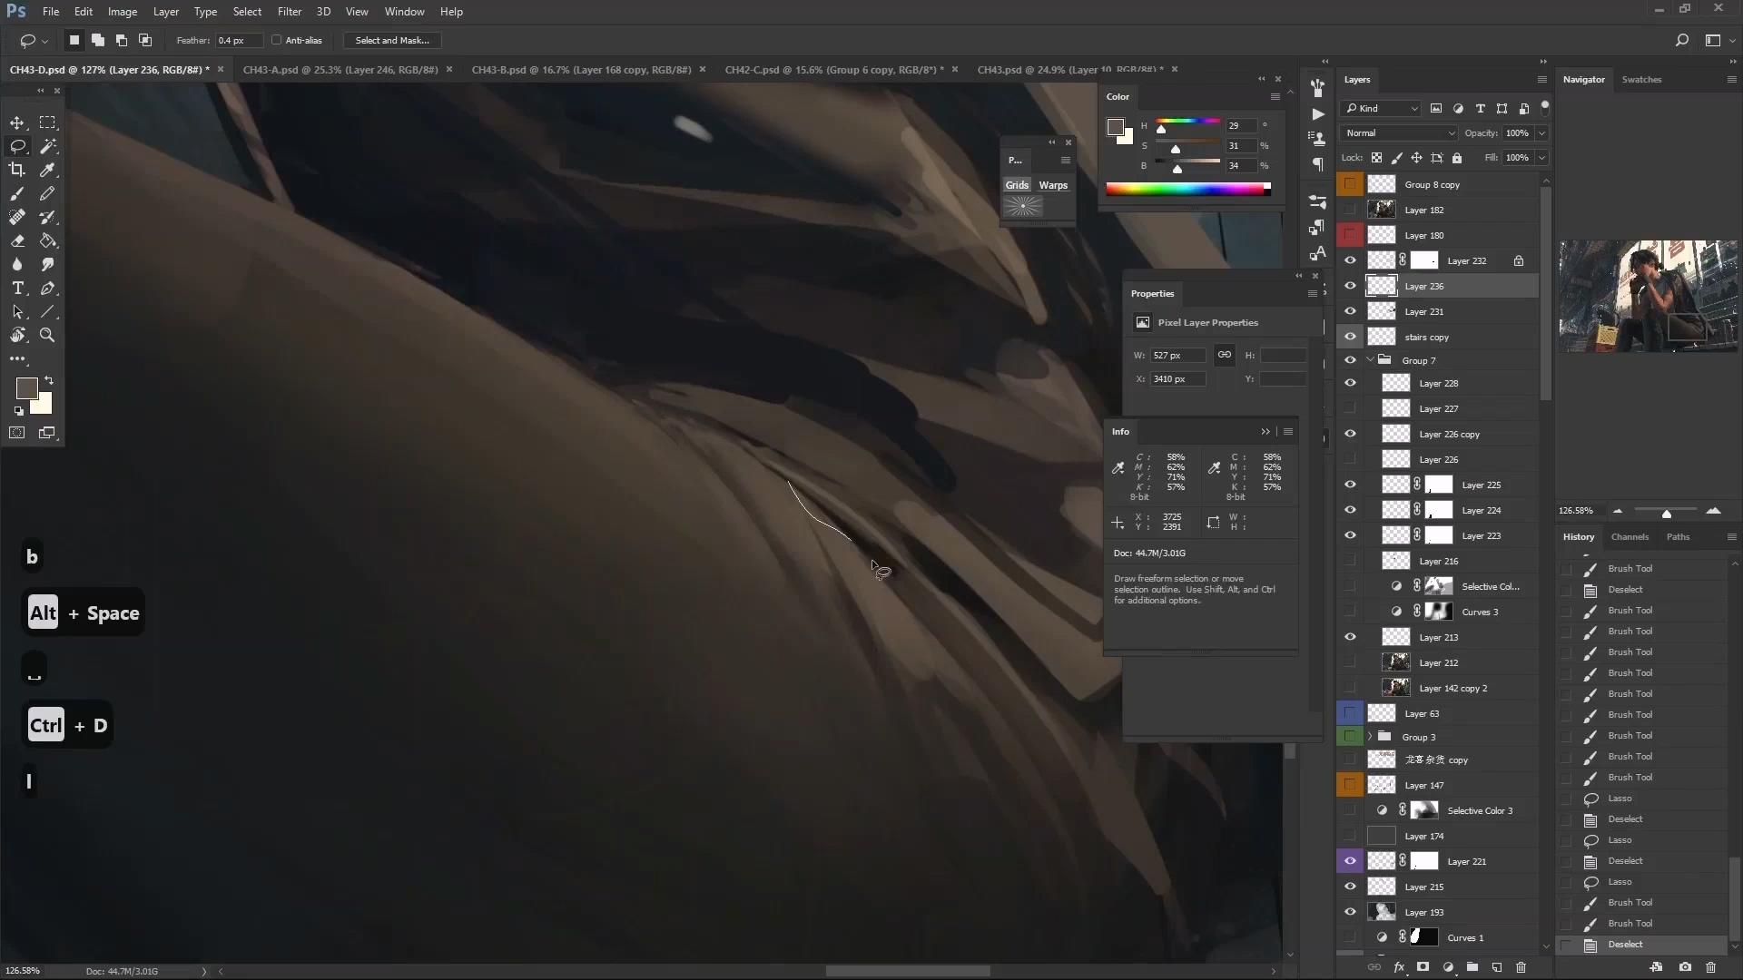This screenshot has height=980, width=1743.
Task: Zoom in using Navigator large mountains button
Action: click(1713, 511)
